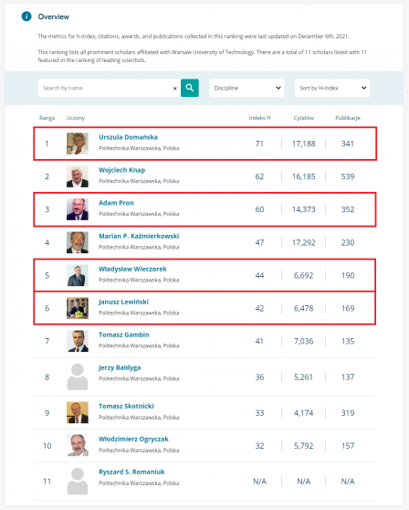Click Tomasz Gambin's photo thumbnail
The image size is (409, 510).
78,341
